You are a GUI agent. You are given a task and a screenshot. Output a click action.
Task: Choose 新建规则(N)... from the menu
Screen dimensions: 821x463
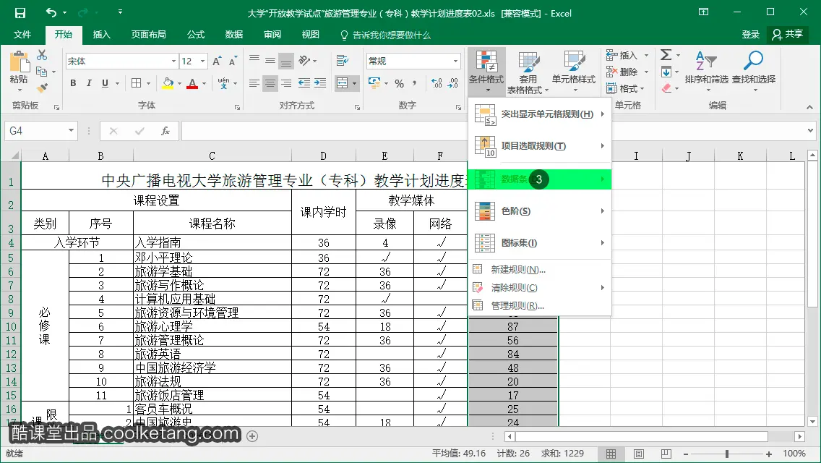pyautogui.click(x=539, y=270)
